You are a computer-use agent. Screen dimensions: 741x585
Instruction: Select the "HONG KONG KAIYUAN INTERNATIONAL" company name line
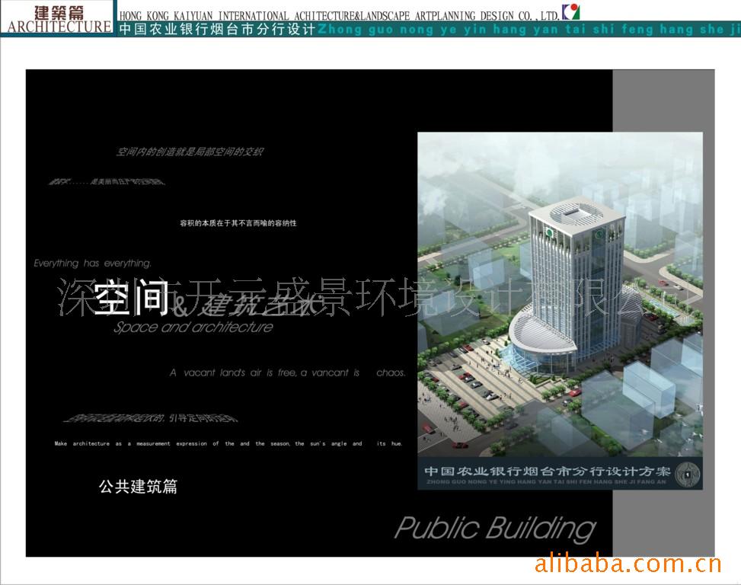pyautogui.click(x=340, y=15)
